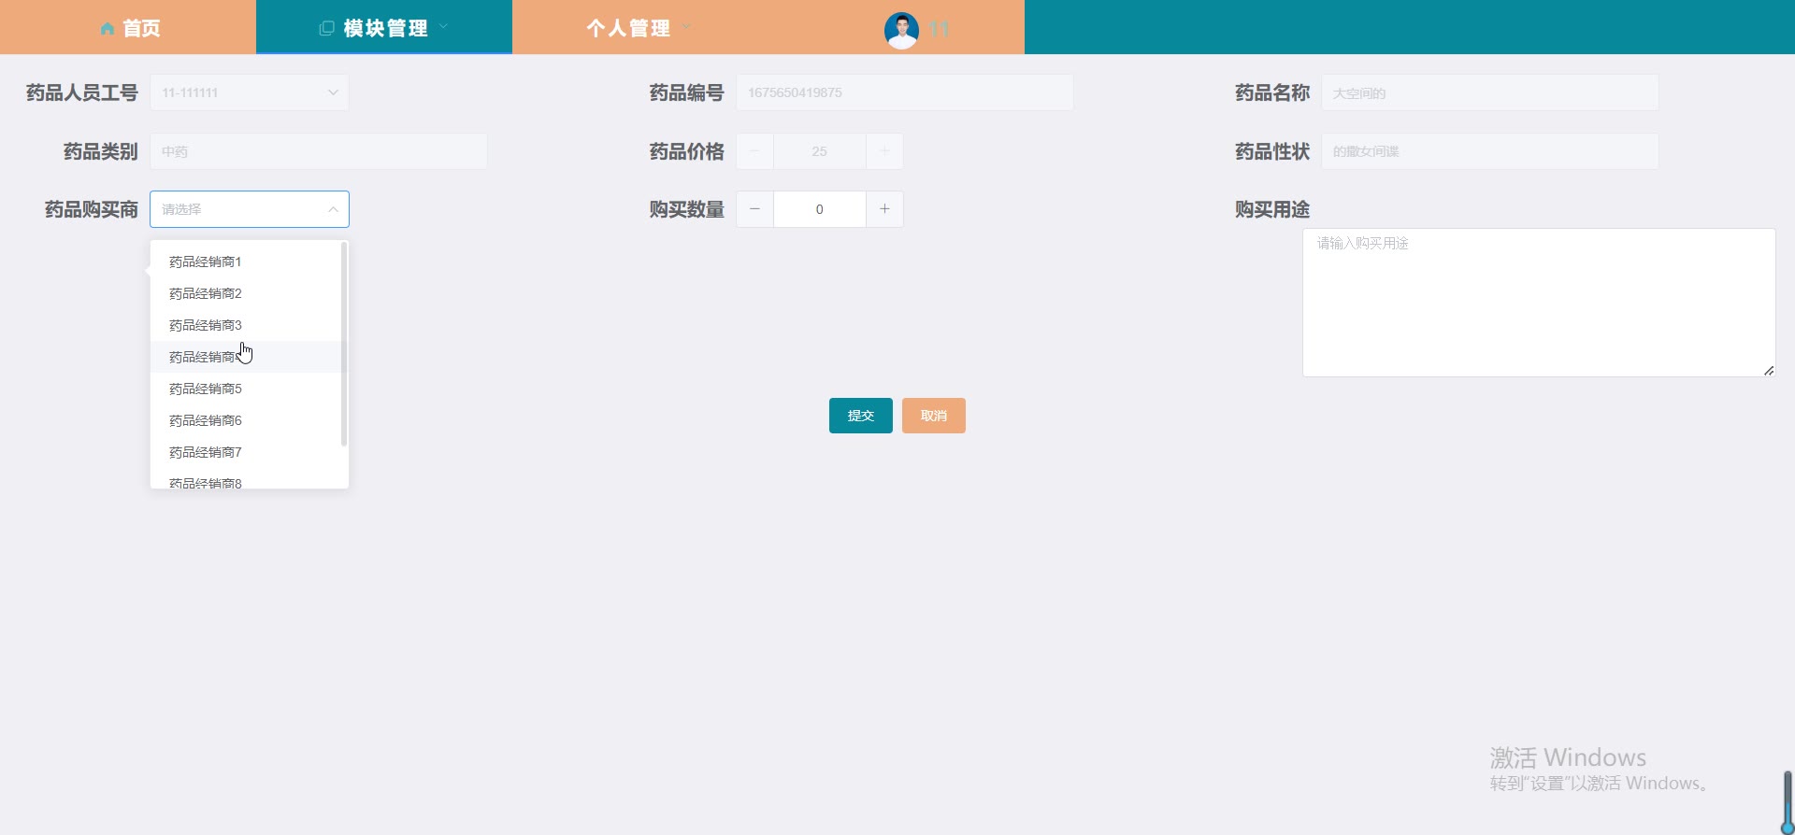This screenshot has width=1795, height=835.
Task: Click the username 11 beside avatar
Action: tap(939, 30)
